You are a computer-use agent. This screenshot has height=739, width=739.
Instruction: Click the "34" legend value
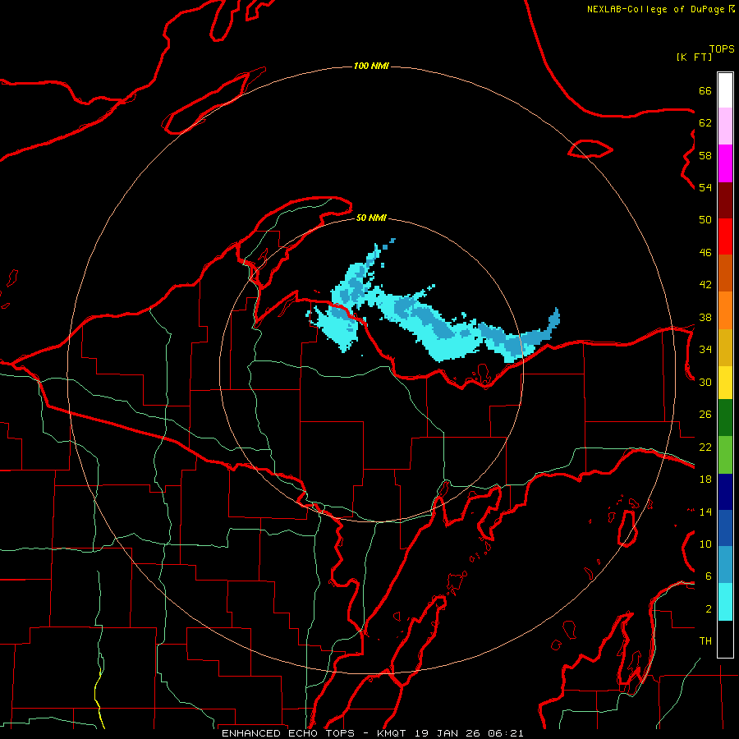point(705,350)
